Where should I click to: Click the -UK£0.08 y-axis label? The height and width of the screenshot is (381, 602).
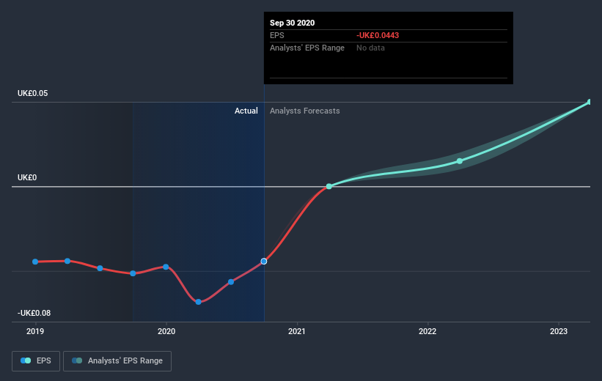point(34,313)
